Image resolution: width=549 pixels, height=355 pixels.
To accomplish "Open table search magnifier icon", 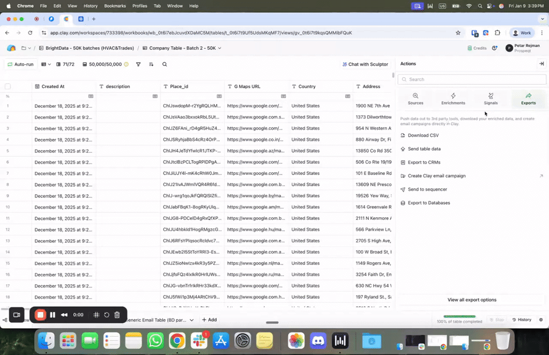I will 165,64.
